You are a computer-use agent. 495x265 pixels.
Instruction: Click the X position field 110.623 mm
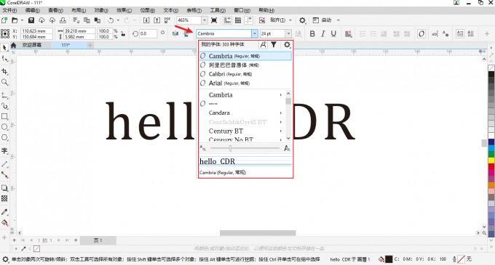click(36, 30)
